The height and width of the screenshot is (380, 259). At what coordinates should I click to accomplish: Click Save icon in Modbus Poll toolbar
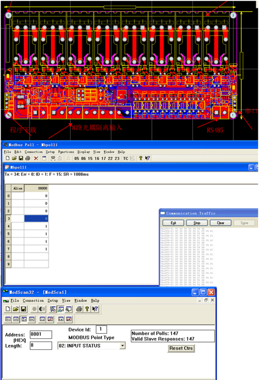[x=21, y=158]
